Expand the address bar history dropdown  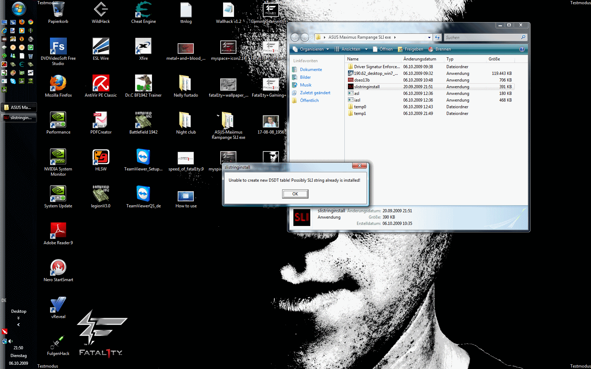coord(429,37)
